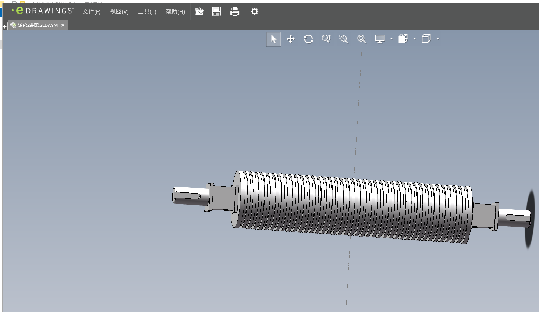Viewport: 539px width, 312px height.
Task: Click the wireframe box display icon
Action: pyautogui.click(x=426, y=39)
